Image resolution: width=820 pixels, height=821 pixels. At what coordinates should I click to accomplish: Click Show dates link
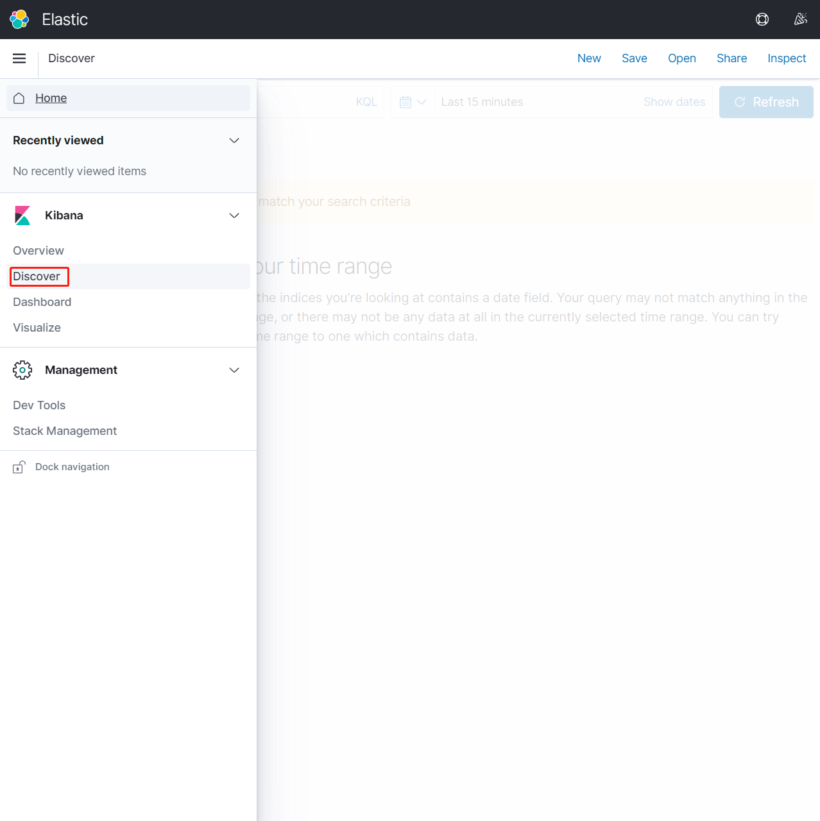point(674,102)
